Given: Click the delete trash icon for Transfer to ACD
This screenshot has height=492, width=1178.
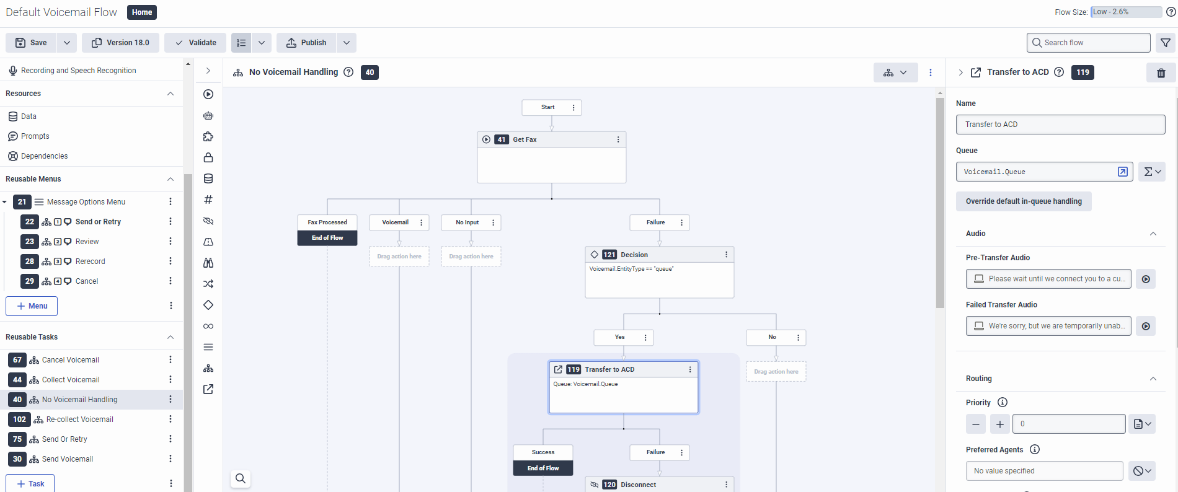Looking at the screenshot, I should 1161,72.
